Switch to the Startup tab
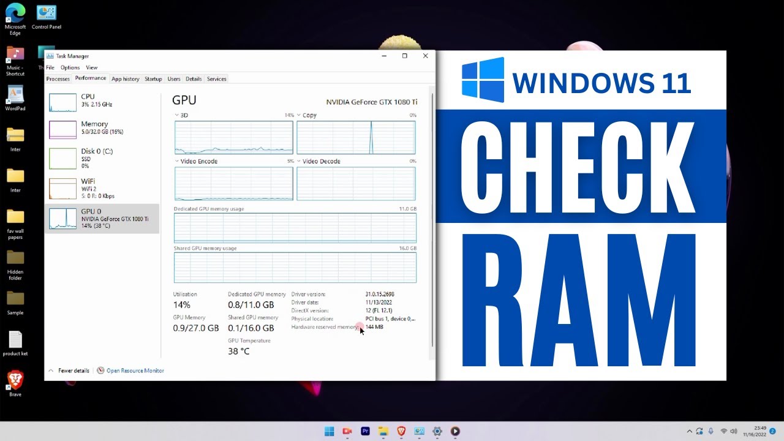 point(153,79)
